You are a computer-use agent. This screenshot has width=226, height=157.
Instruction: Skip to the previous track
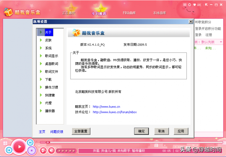tap(9, 150)
